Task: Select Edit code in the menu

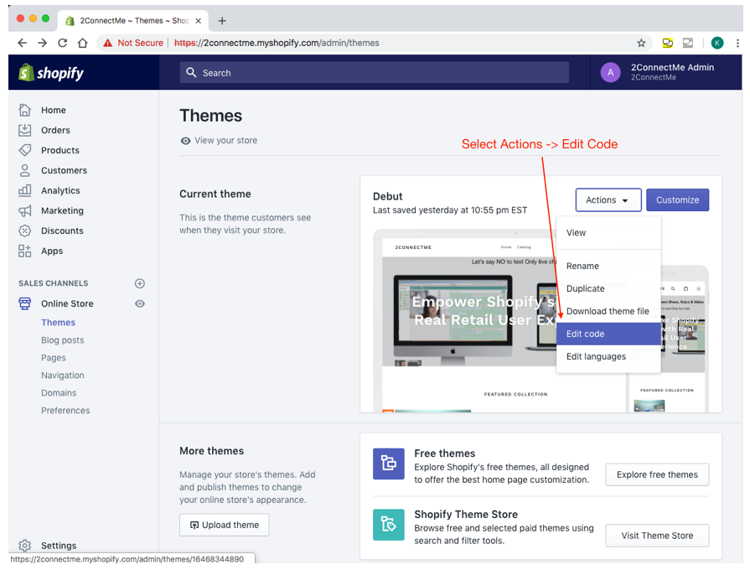Action: (x=608, y=334)
